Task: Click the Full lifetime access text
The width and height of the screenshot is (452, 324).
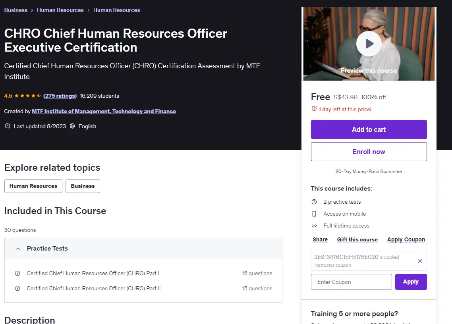Action: point(346,226)
